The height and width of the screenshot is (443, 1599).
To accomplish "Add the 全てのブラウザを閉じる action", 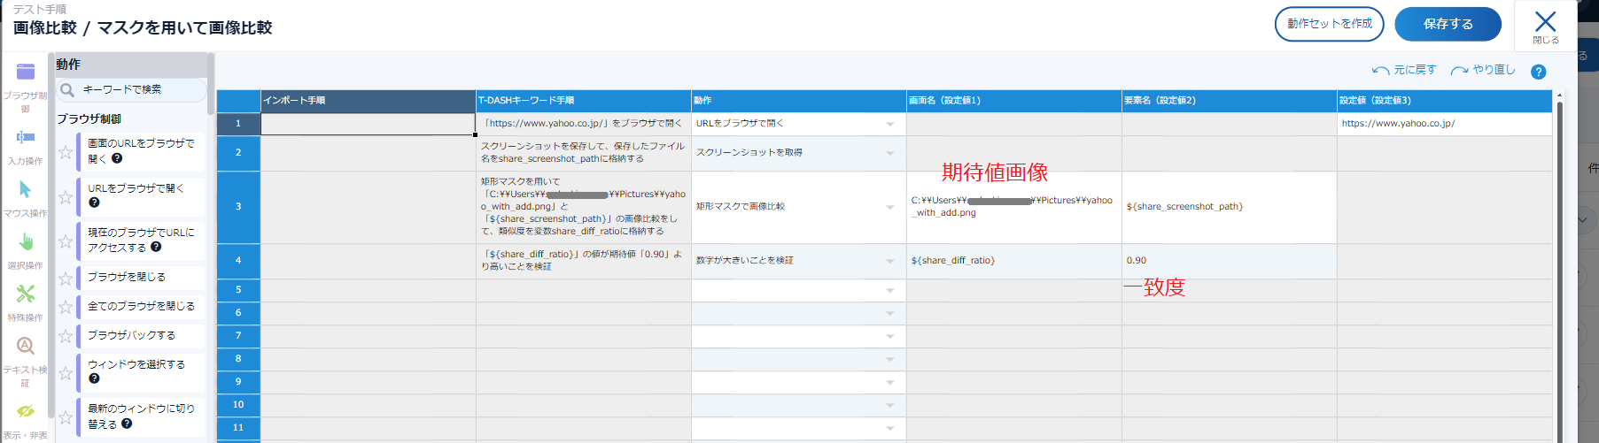I will (x=141, y=306).
